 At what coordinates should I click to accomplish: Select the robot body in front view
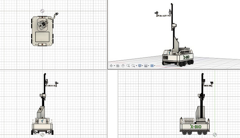[x=42, y=124]
